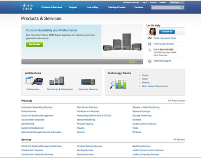Switch to the second banner slide indicator
Image resolution: width=201 pixels, height=159 pixels.
pos(139,62)
